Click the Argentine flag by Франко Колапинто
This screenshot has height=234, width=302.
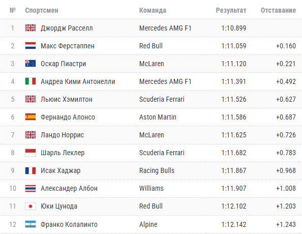31,224
